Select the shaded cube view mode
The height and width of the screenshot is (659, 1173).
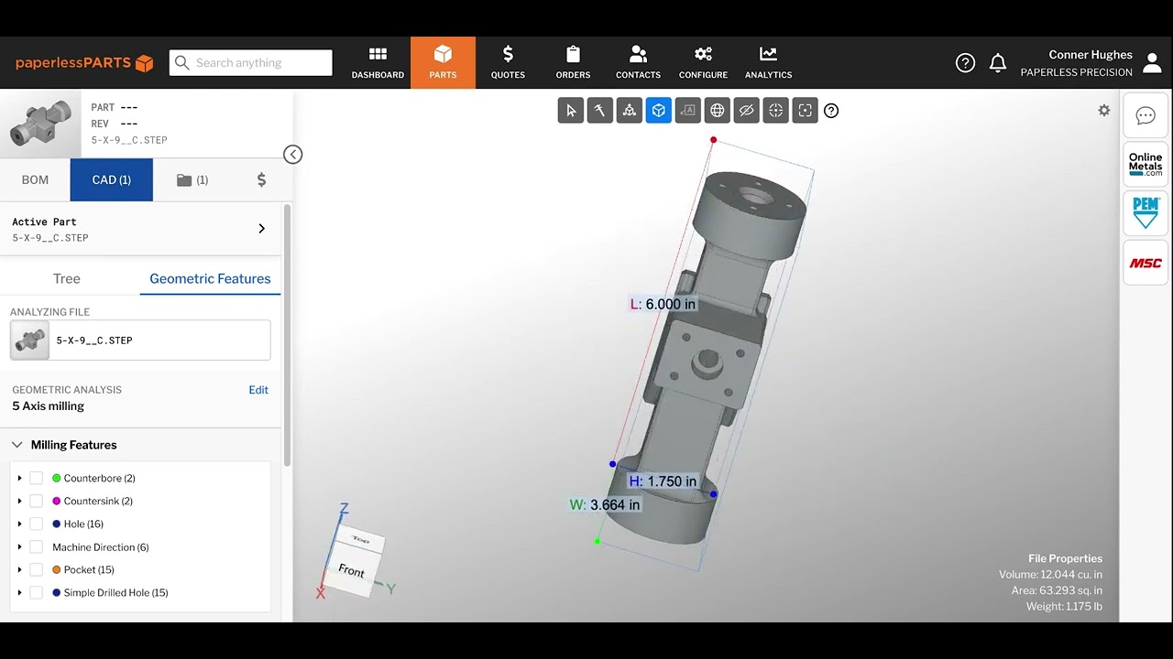[x=658, y=110]
